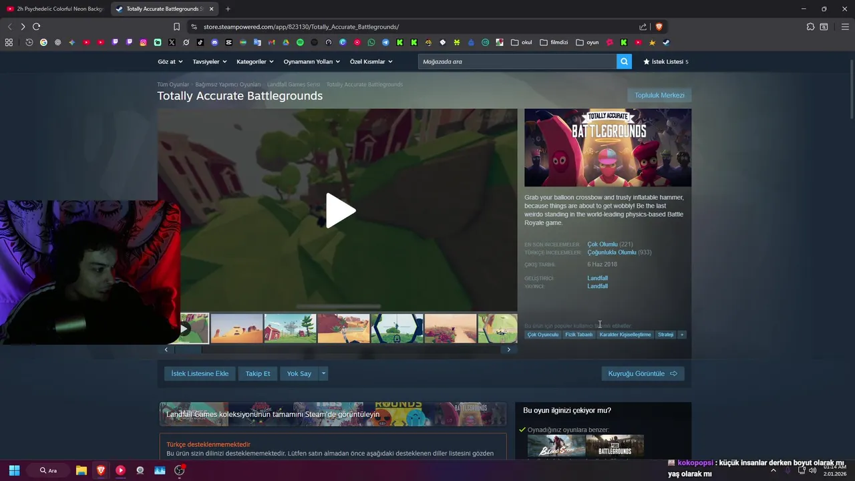Click İstek Listesine Ekle button
This screenshot has width=855, height=481.
click(200, 373)
